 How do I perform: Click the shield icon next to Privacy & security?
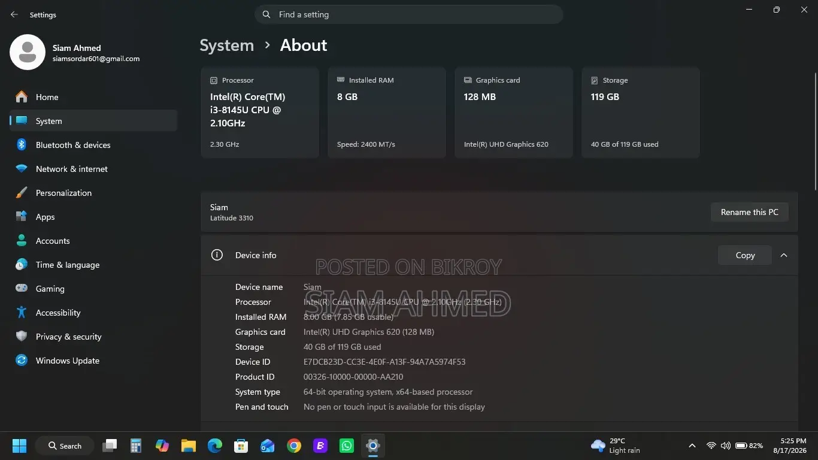coord(22,337)
